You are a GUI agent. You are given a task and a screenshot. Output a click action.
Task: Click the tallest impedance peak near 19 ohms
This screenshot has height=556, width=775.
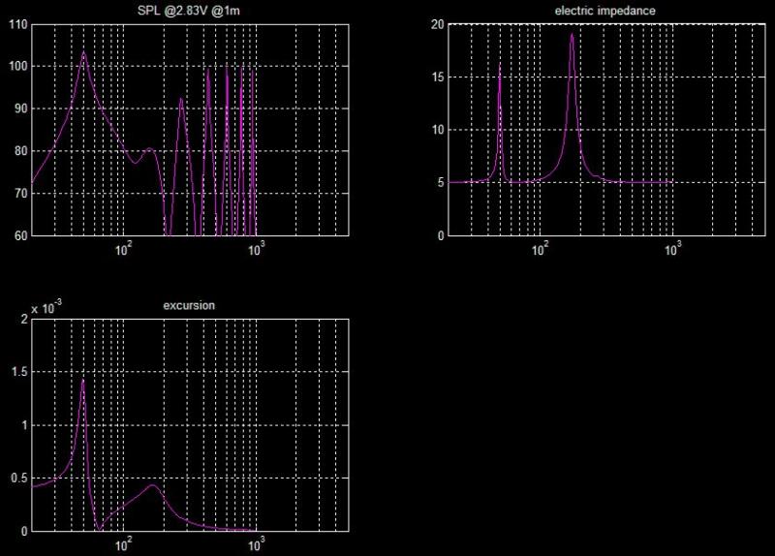tap(572, 35)
